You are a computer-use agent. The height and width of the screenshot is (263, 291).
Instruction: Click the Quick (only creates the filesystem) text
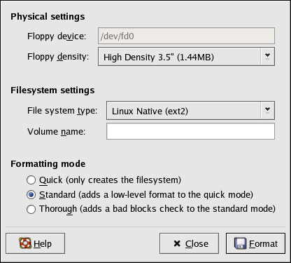point(110,180)
